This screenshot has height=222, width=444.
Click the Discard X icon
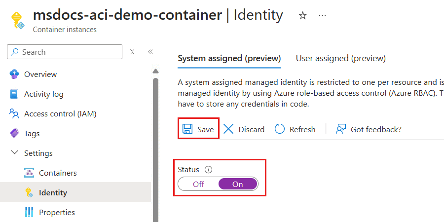(228, 129)
